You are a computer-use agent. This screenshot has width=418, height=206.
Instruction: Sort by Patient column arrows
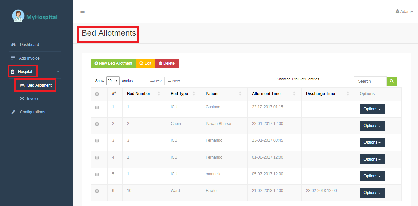point(240,94)
